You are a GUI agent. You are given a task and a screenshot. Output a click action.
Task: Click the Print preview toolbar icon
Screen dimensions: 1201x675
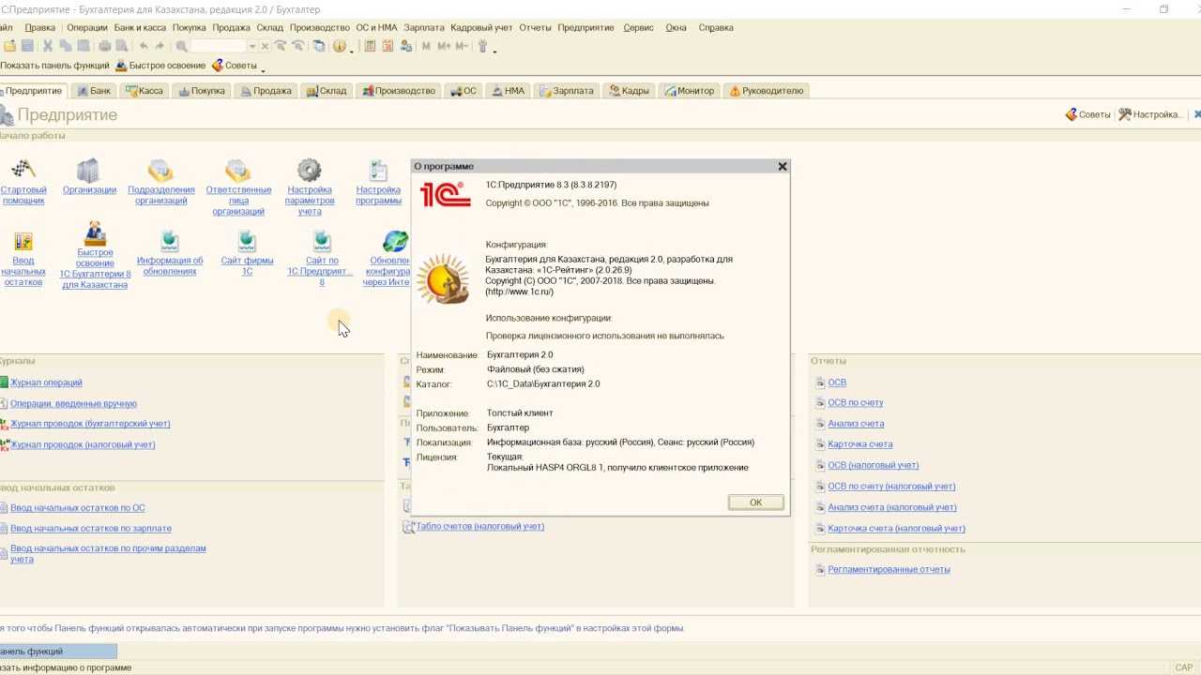(x=121, y=46)
